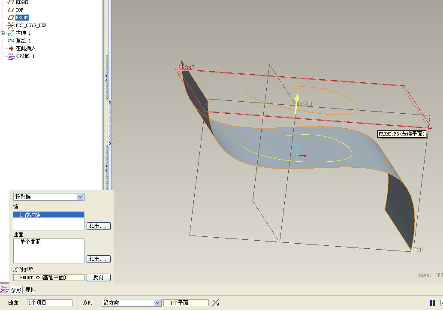Open the 参照 references tab
The image size is (443, 311).
click(16, 290)
